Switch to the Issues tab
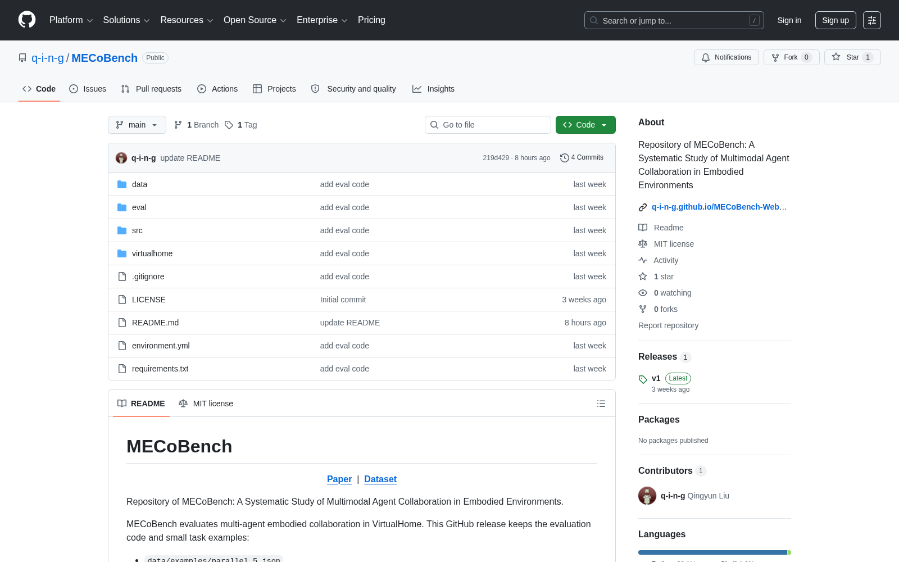Image resolution: width=899 pixels, height=562 pixels. pyautogui.click(x=88, y=89)
